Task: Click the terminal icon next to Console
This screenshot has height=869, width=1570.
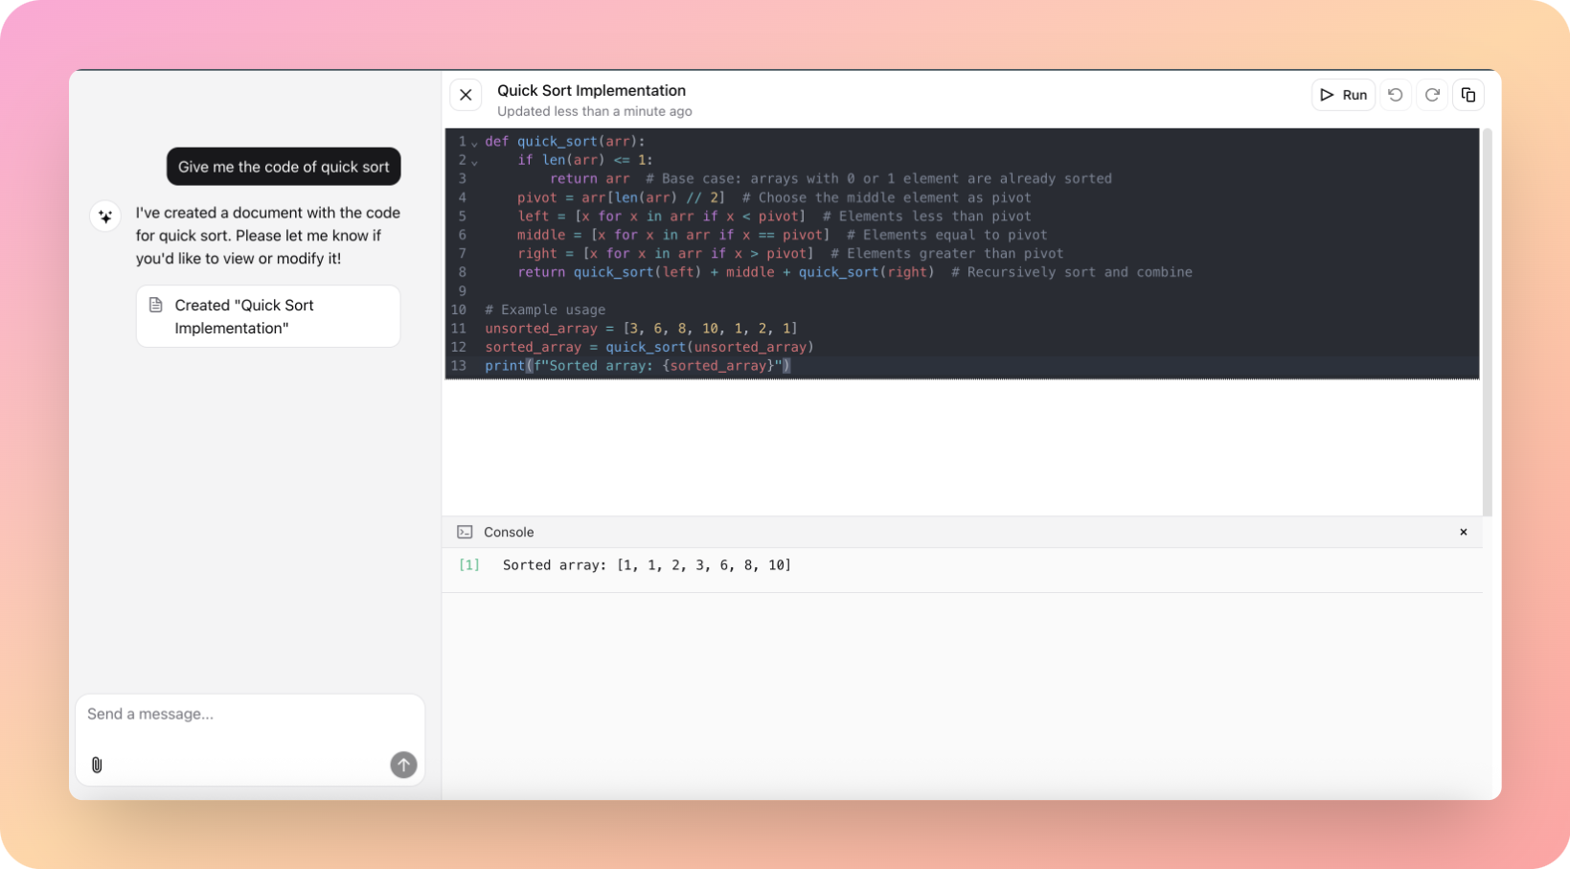Action: pyautogui.click(x=466, y=532)
